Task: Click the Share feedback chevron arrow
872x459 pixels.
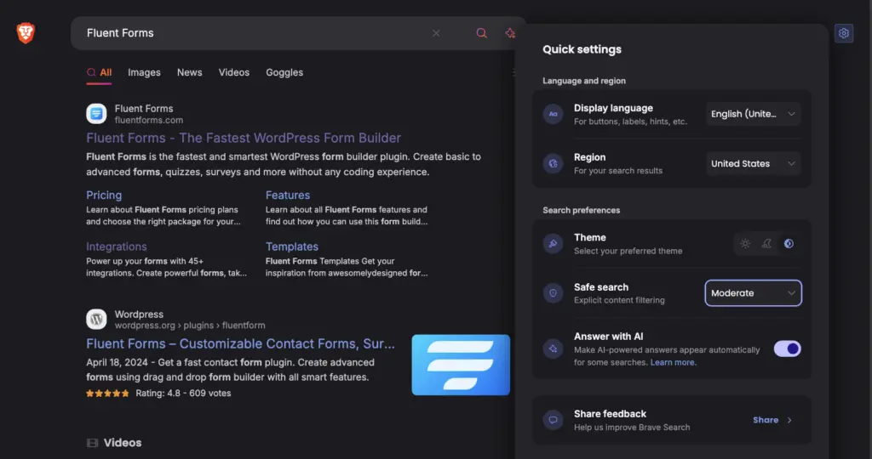Action: [789, 420]
